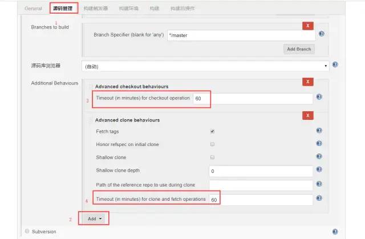
Task: Open help for Honor refspec on initial clone
Action: (x=319, y=143)
